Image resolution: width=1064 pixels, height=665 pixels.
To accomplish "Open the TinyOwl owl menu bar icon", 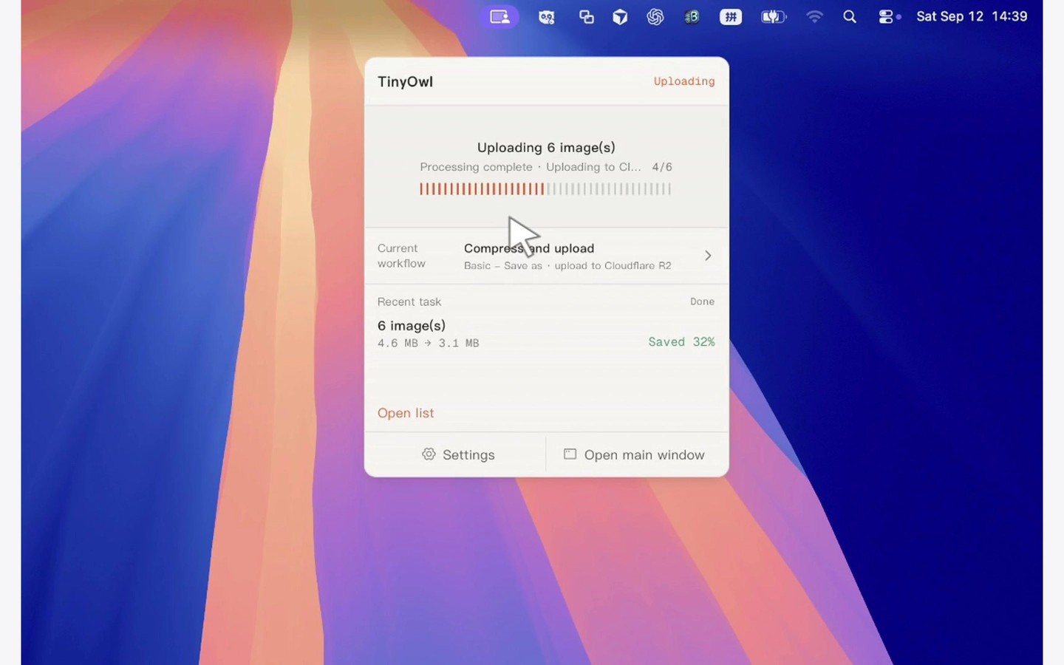I will pyautogui.click(x=547, y=17).
